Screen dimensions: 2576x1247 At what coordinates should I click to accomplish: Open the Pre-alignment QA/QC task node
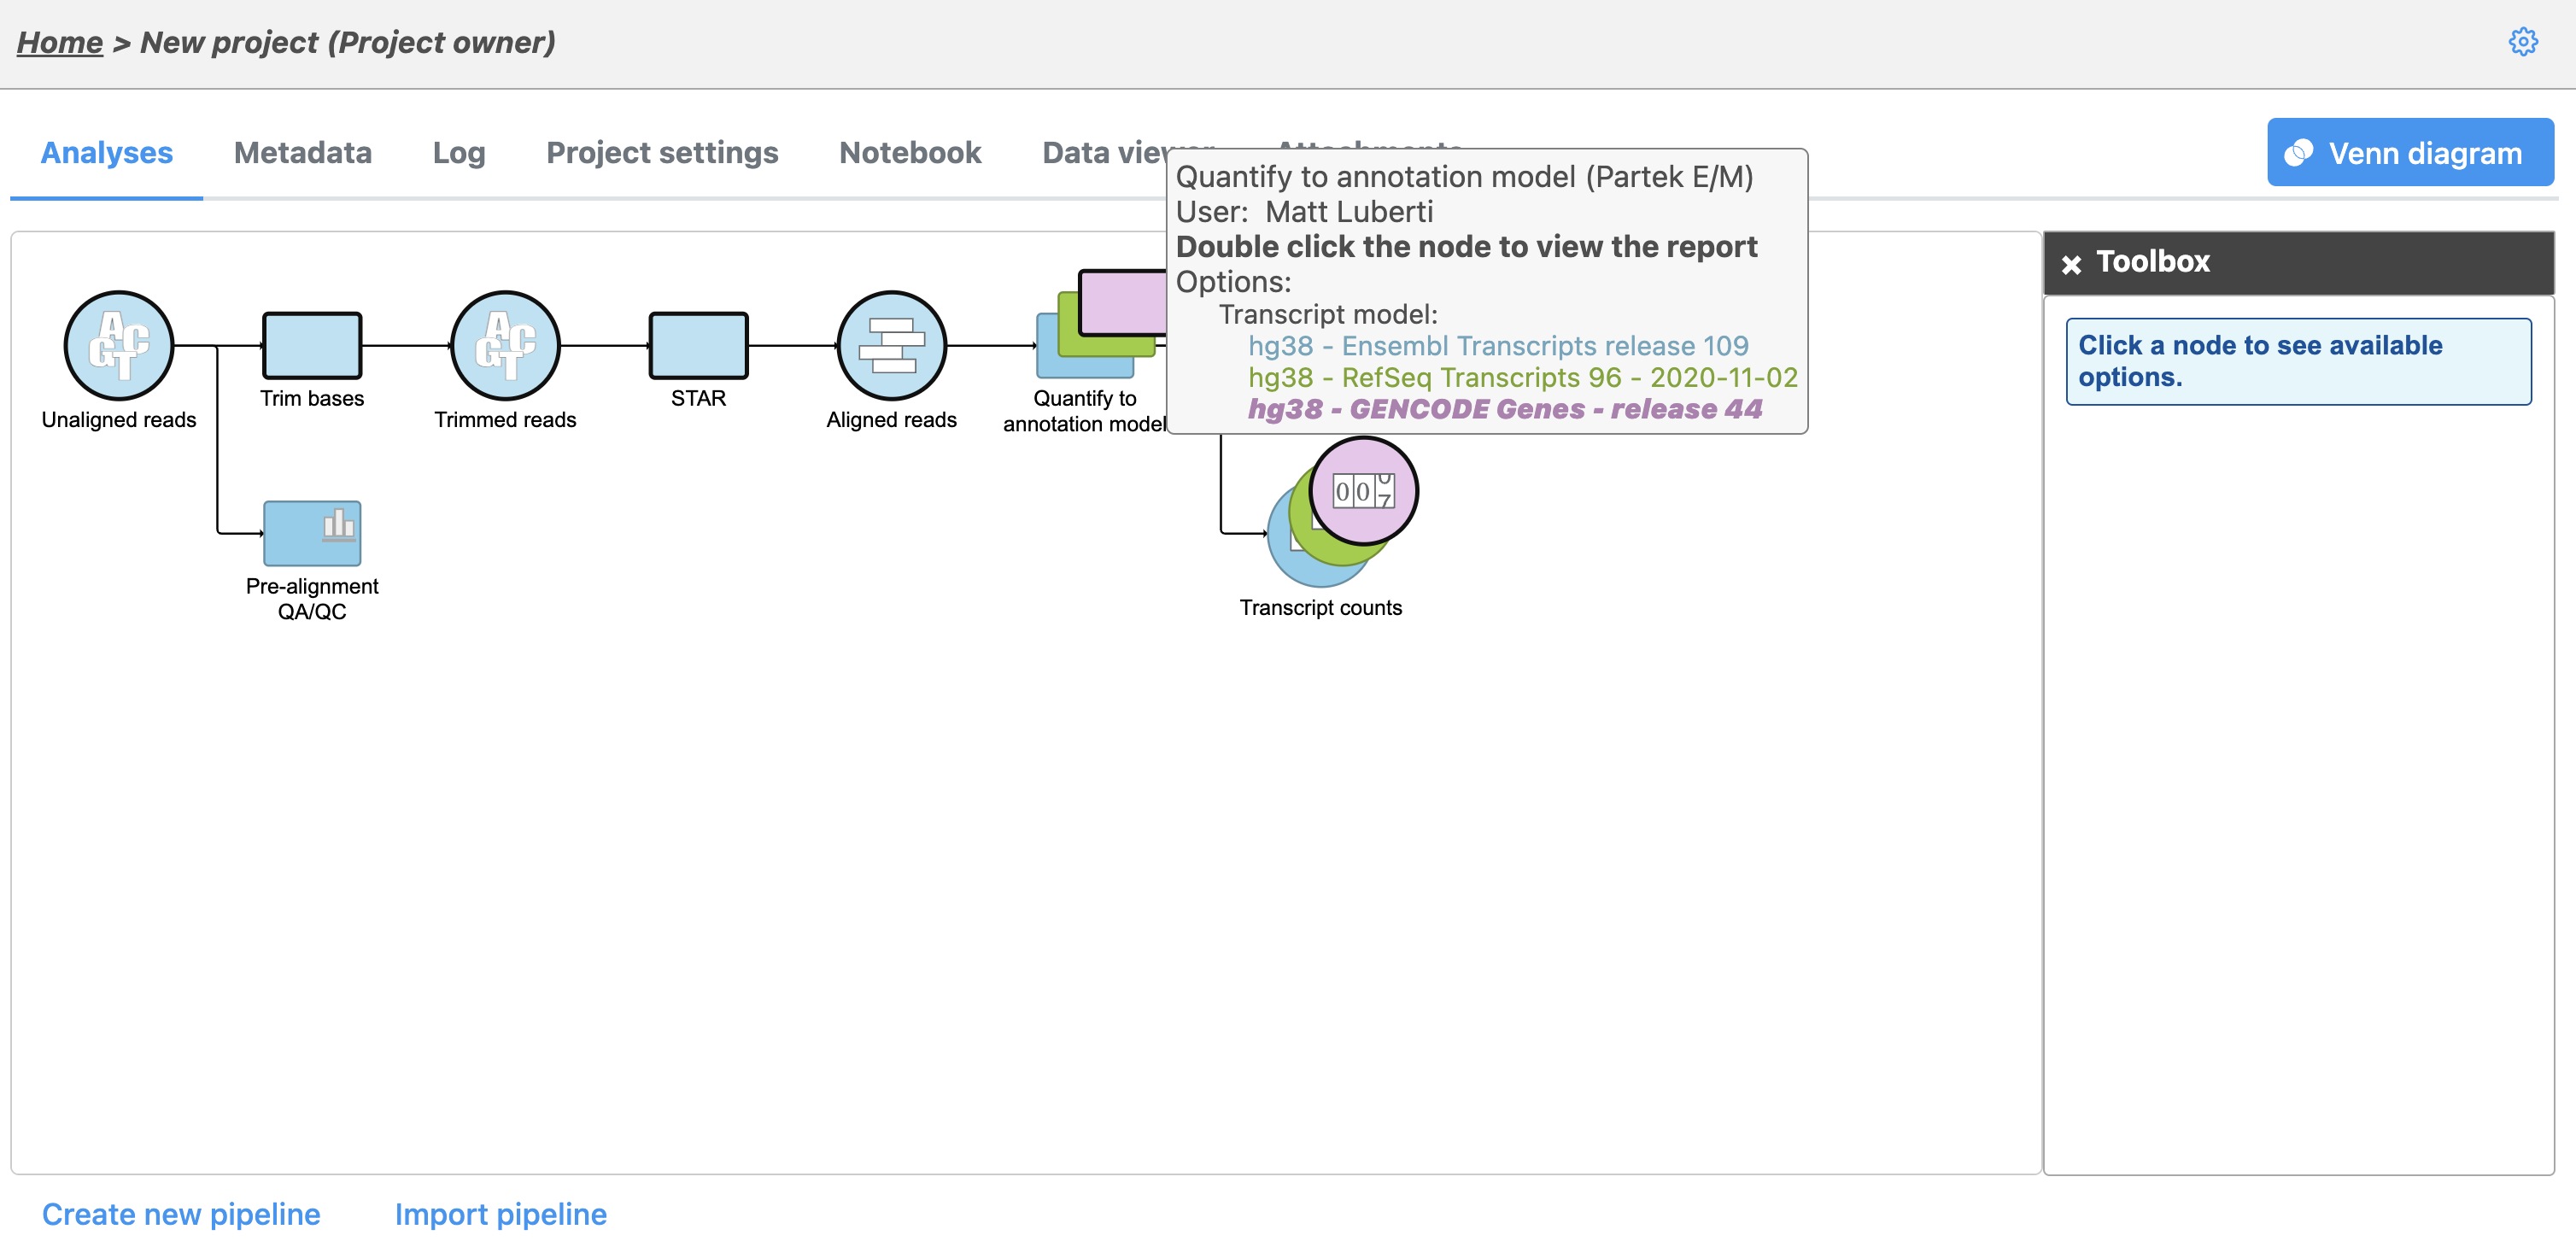[311, 533]
